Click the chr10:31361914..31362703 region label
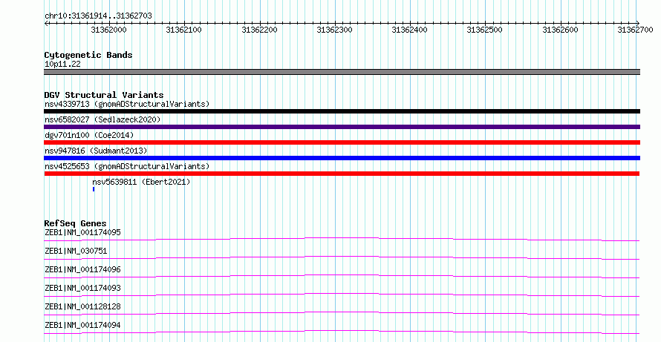 click(98, 16)
